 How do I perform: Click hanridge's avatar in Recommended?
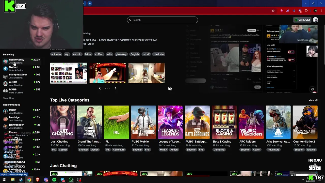[x=5, y=119]
